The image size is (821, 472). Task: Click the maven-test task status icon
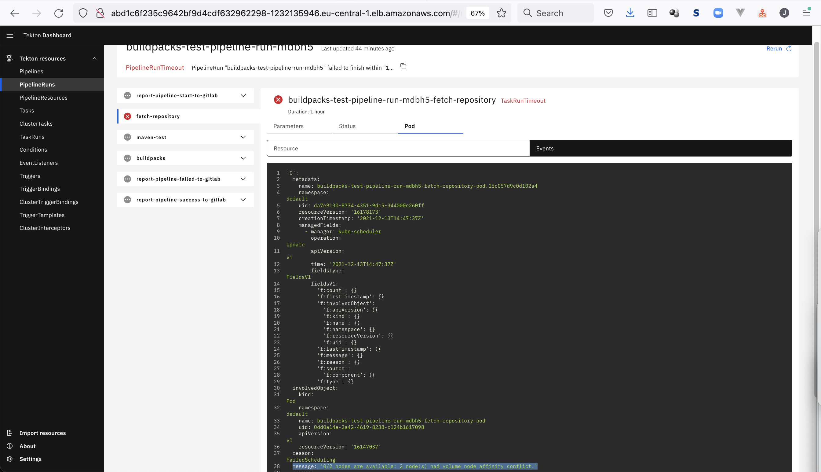[x=127, y=137]
